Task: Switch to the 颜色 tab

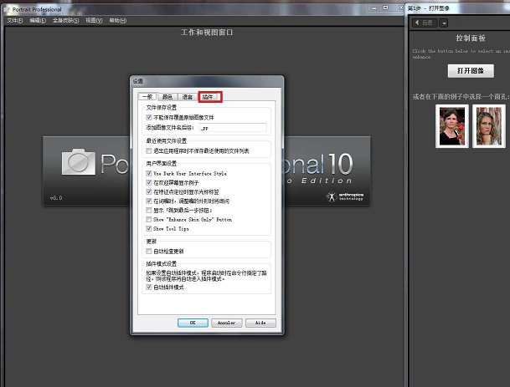Action: [167, 97]
